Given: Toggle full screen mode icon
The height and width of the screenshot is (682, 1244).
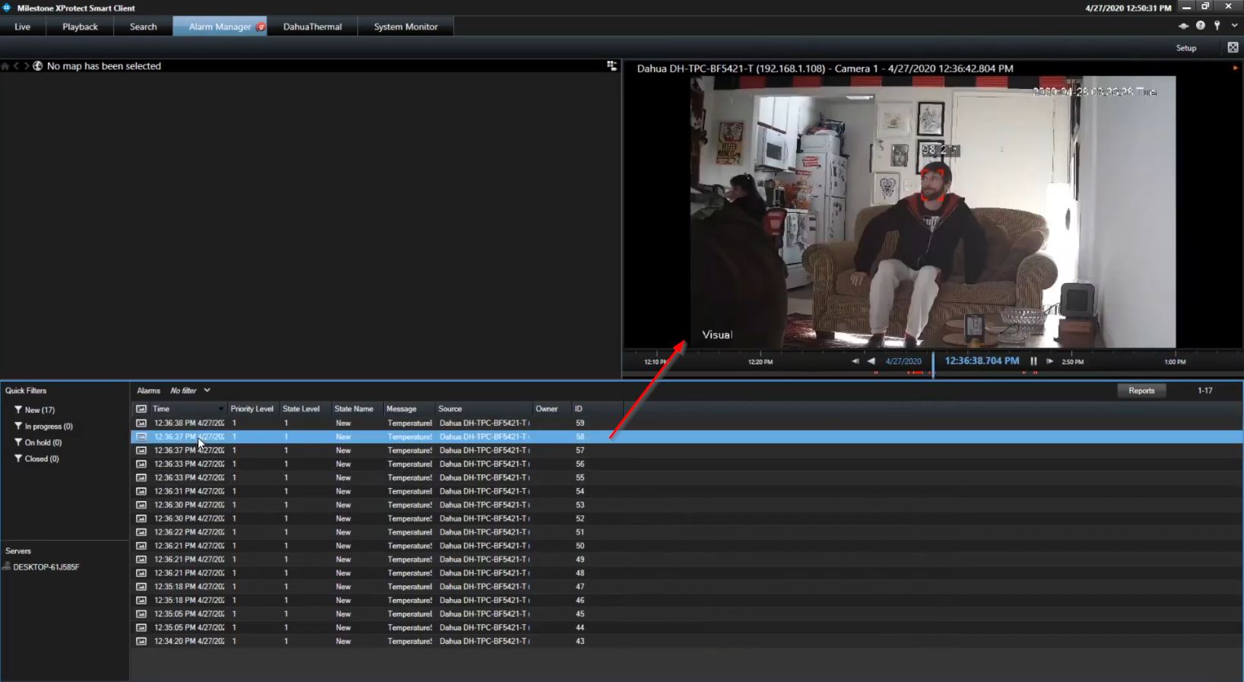Looking at the screenshot, I should tap(1233, 47).
